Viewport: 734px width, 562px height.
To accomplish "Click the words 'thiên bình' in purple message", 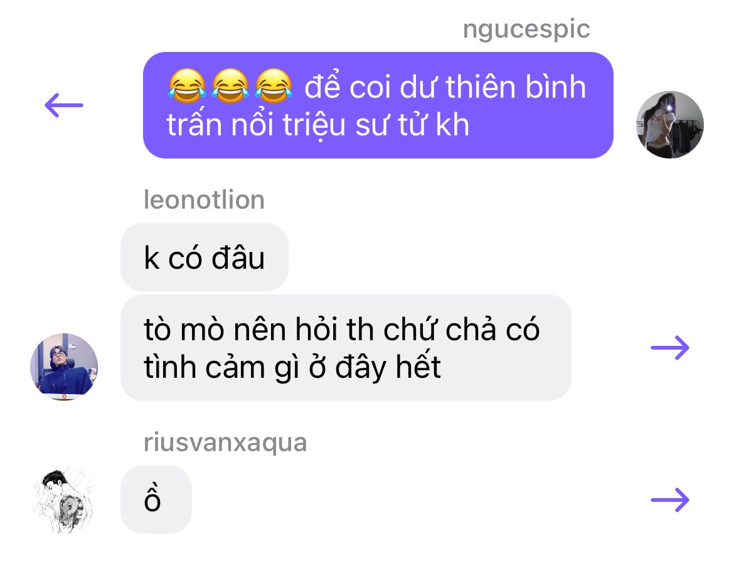I will (516, 87).
